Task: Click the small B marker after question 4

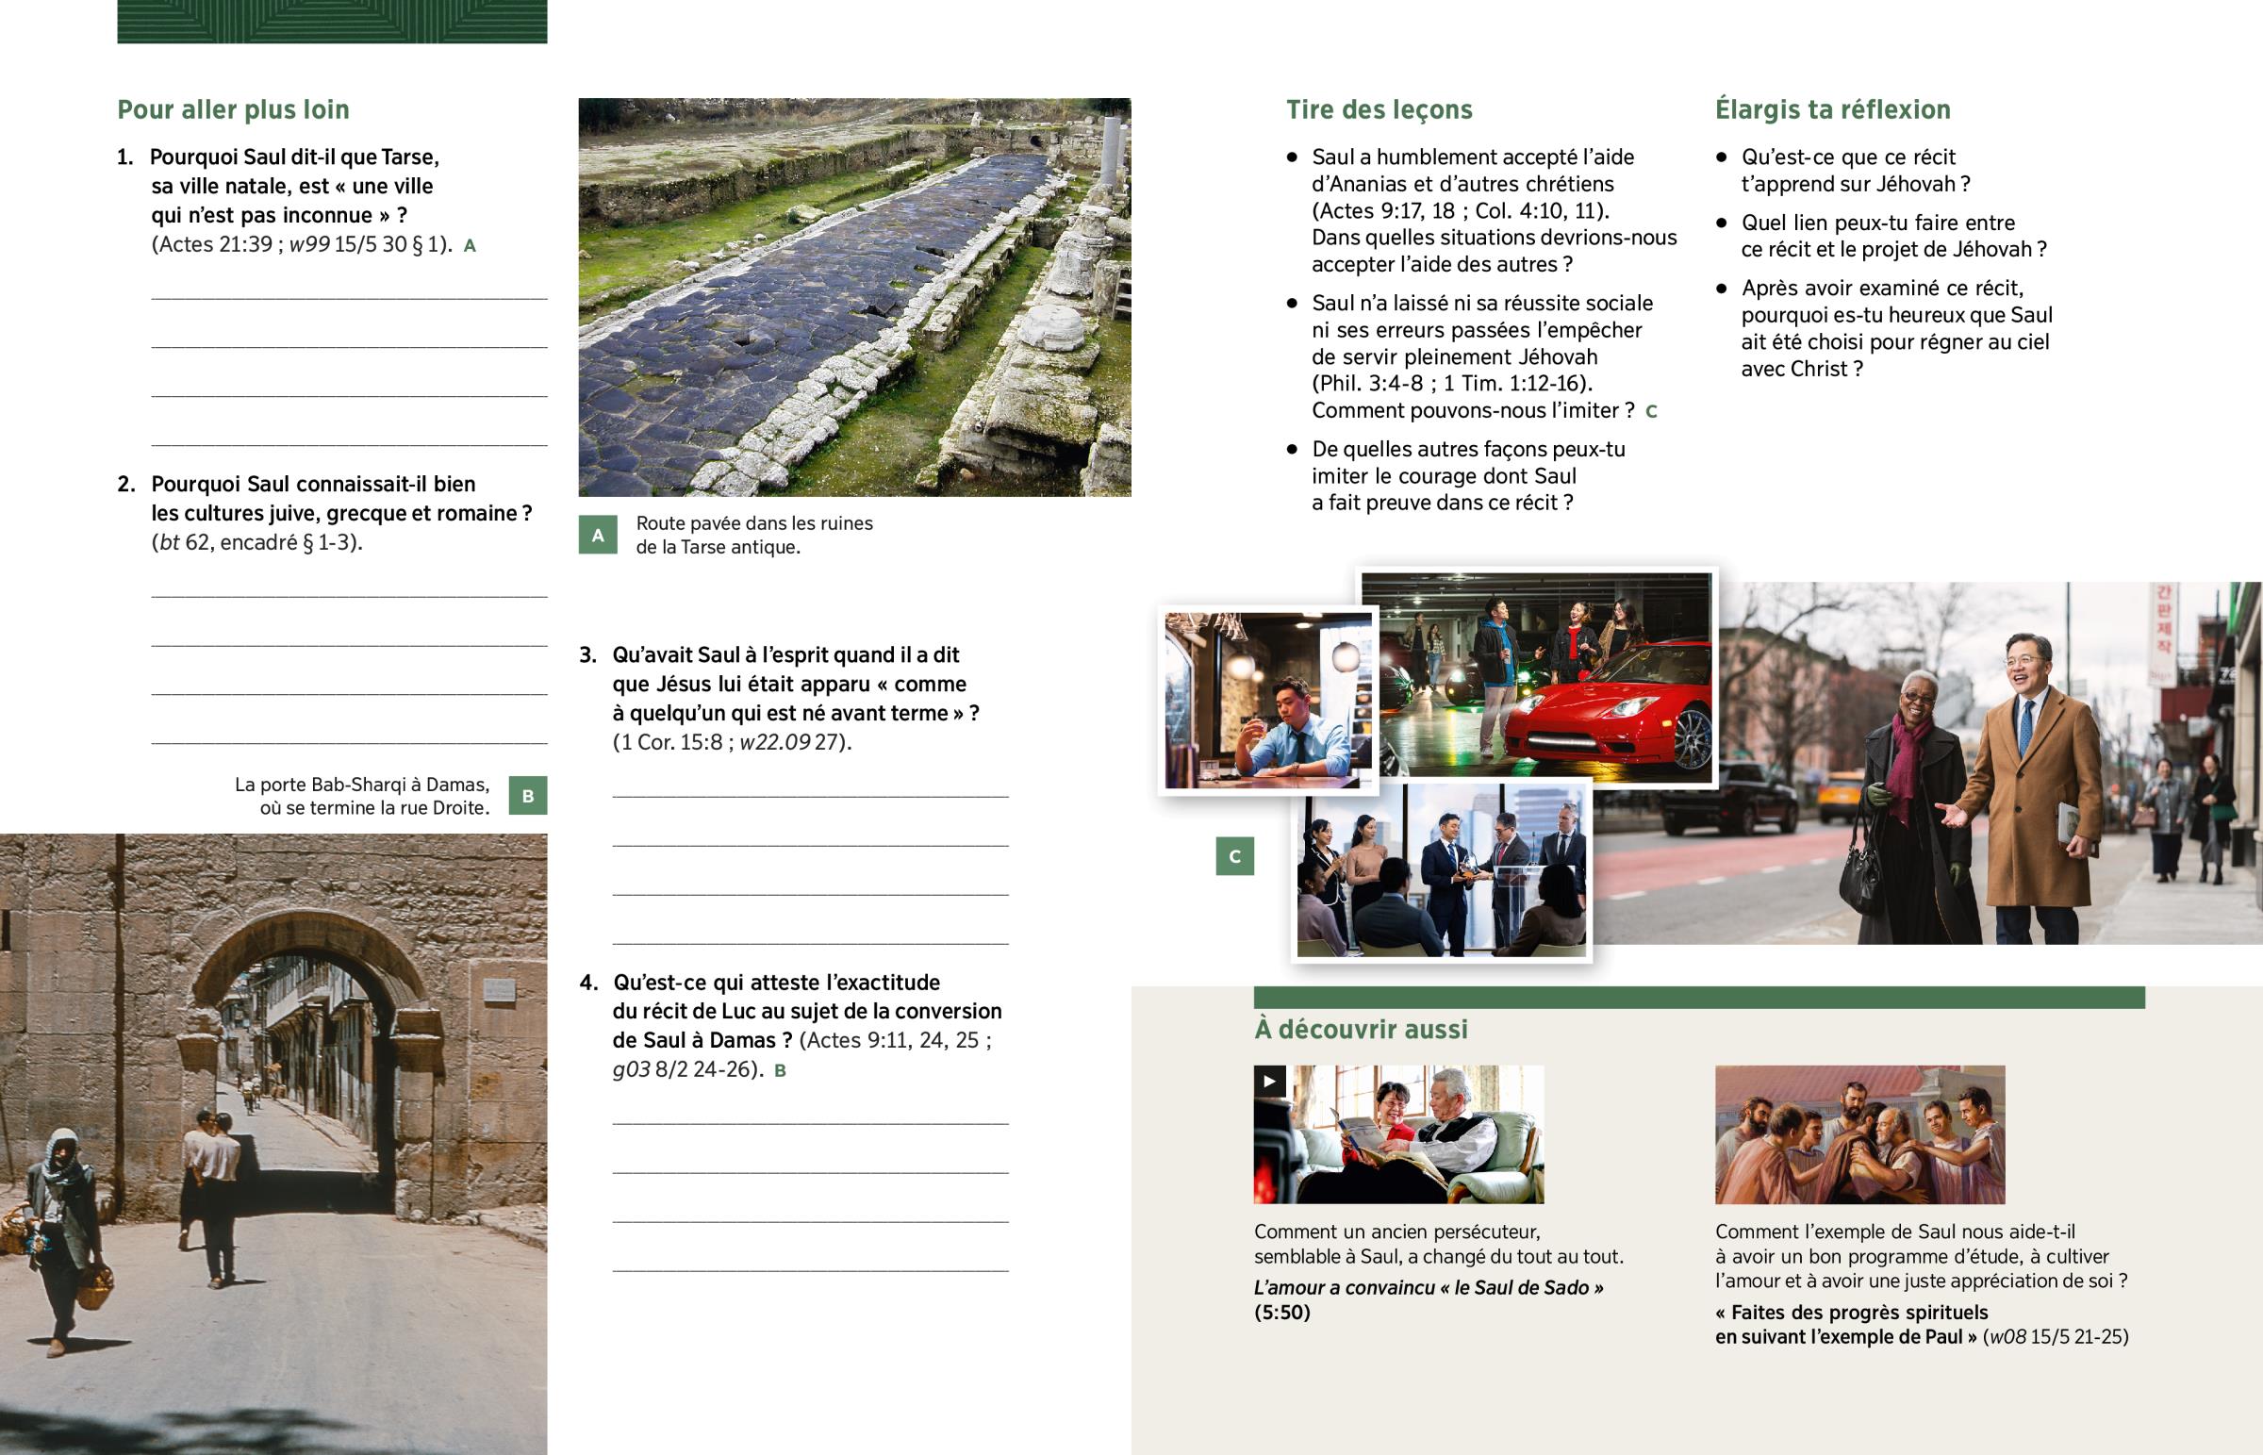Action: (x=779, y=1070)
